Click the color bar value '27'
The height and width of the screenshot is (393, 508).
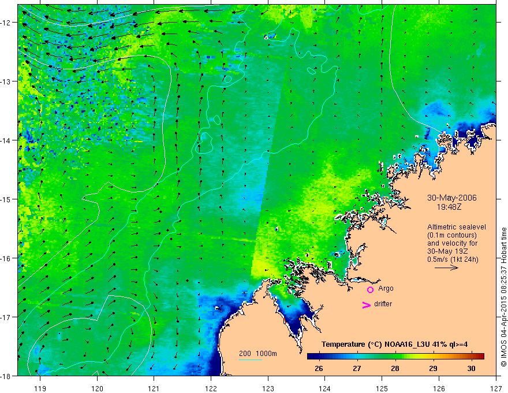tap(357, 368)
